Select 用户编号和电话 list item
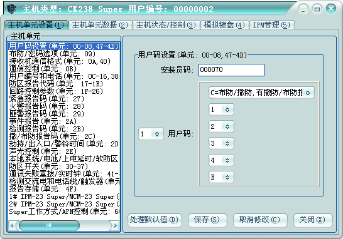 63,76
